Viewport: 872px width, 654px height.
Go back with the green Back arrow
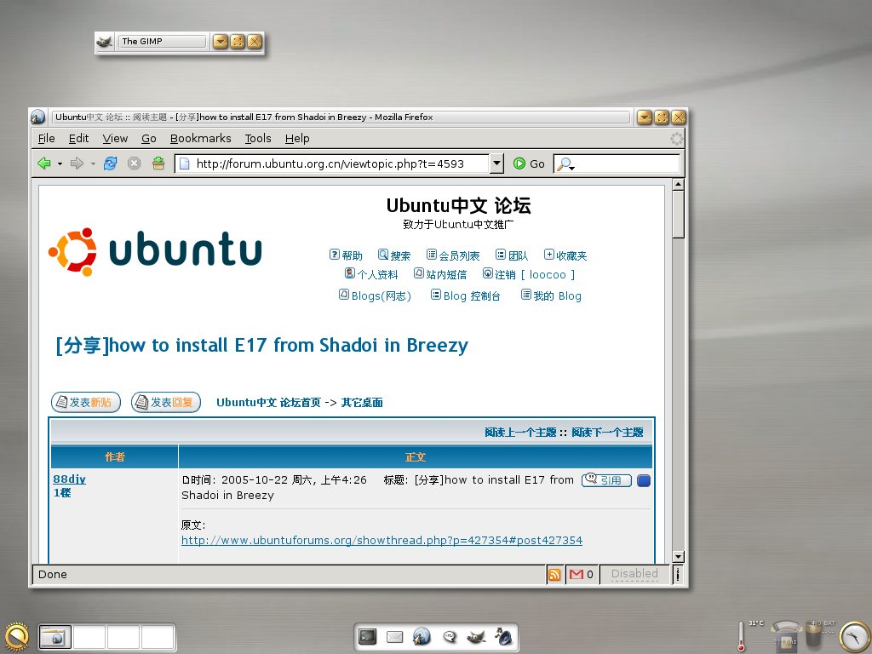[x=44, y=163]
